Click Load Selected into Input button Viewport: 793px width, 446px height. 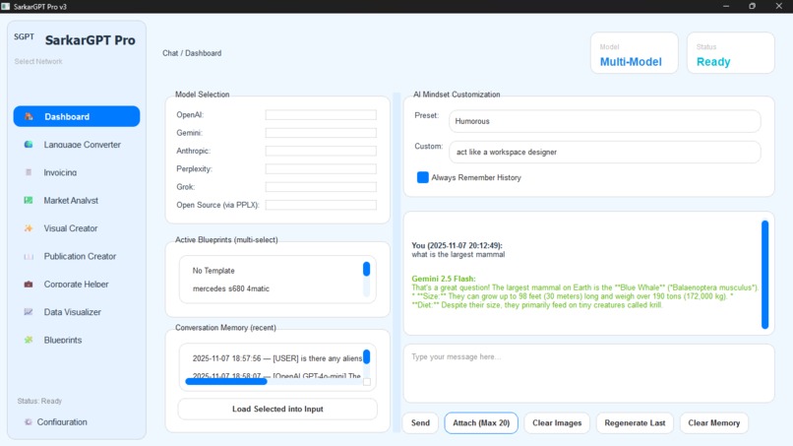click(277, 409)
